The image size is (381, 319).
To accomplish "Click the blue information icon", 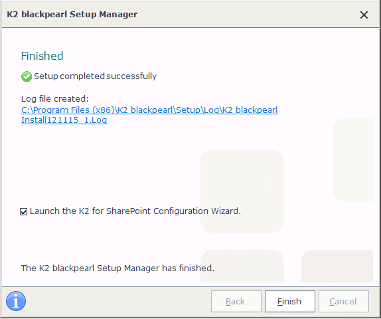I will 16,301.
